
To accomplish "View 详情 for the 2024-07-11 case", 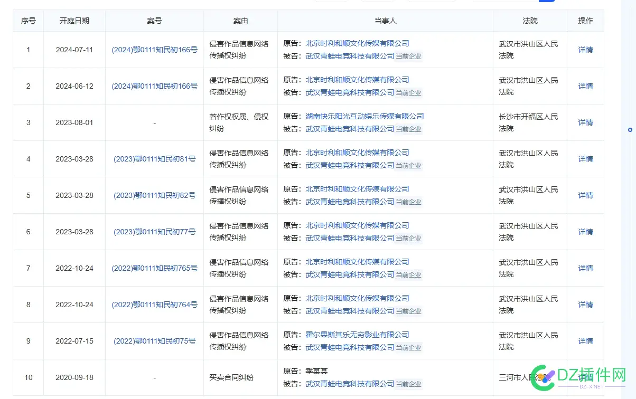I will (585, 50).
